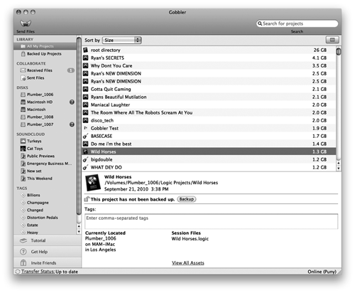This screenshot has height=293, width=355.
Task: Select Do me i'm the best project
Action: tap(209, 144)
